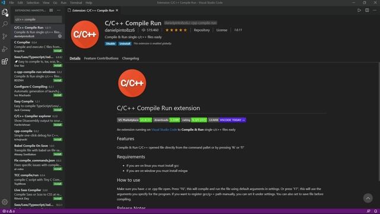Click the five-star rating

pyautogui.click(x=176, y=30)
